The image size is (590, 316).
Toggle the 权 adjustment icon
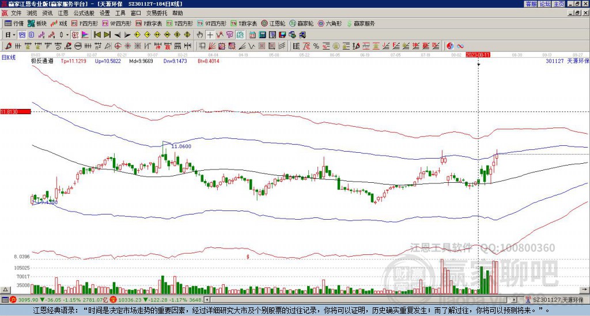click(x=75, y=35)
